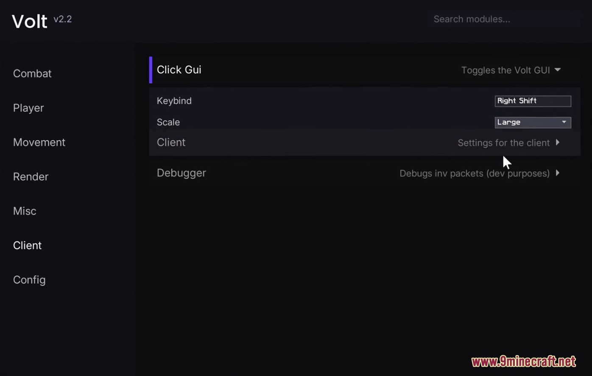Viewport: 592px width, 376px height.
Task: Go to the Movement category
Action: (39, 142)
